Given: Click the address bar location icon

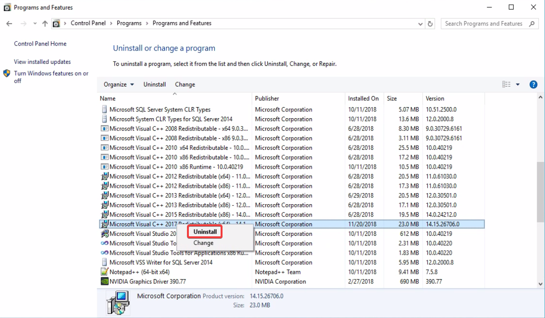Looking at the screenshot, I should pos(56,24).
